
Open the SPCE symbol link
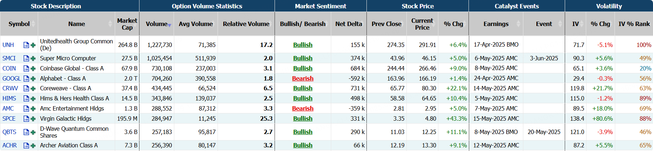(9, 118)
